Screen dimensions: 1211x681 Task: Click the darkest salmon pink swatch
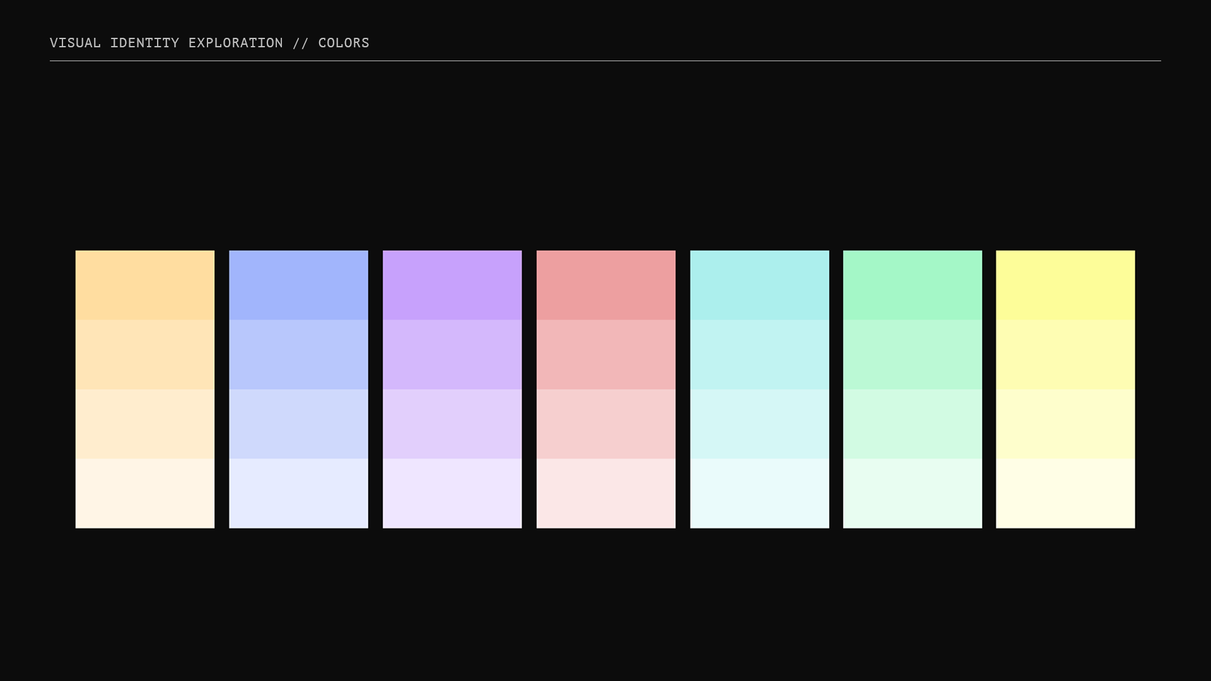[605, 285]
